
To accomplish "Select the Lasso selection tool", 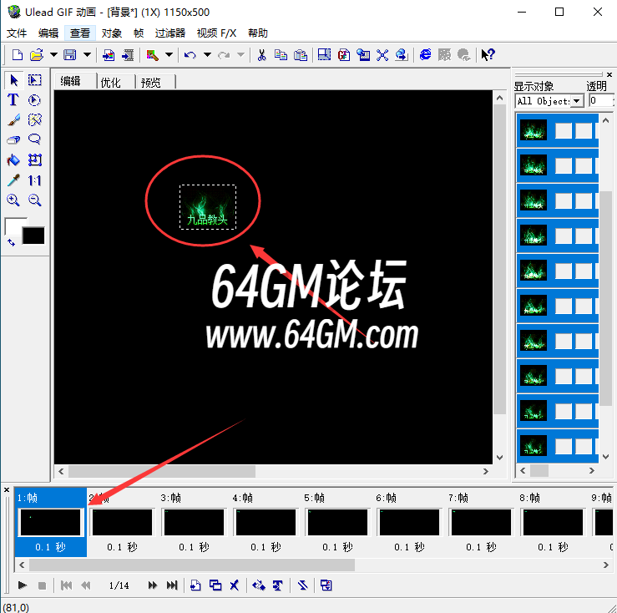I will [34, 139].
